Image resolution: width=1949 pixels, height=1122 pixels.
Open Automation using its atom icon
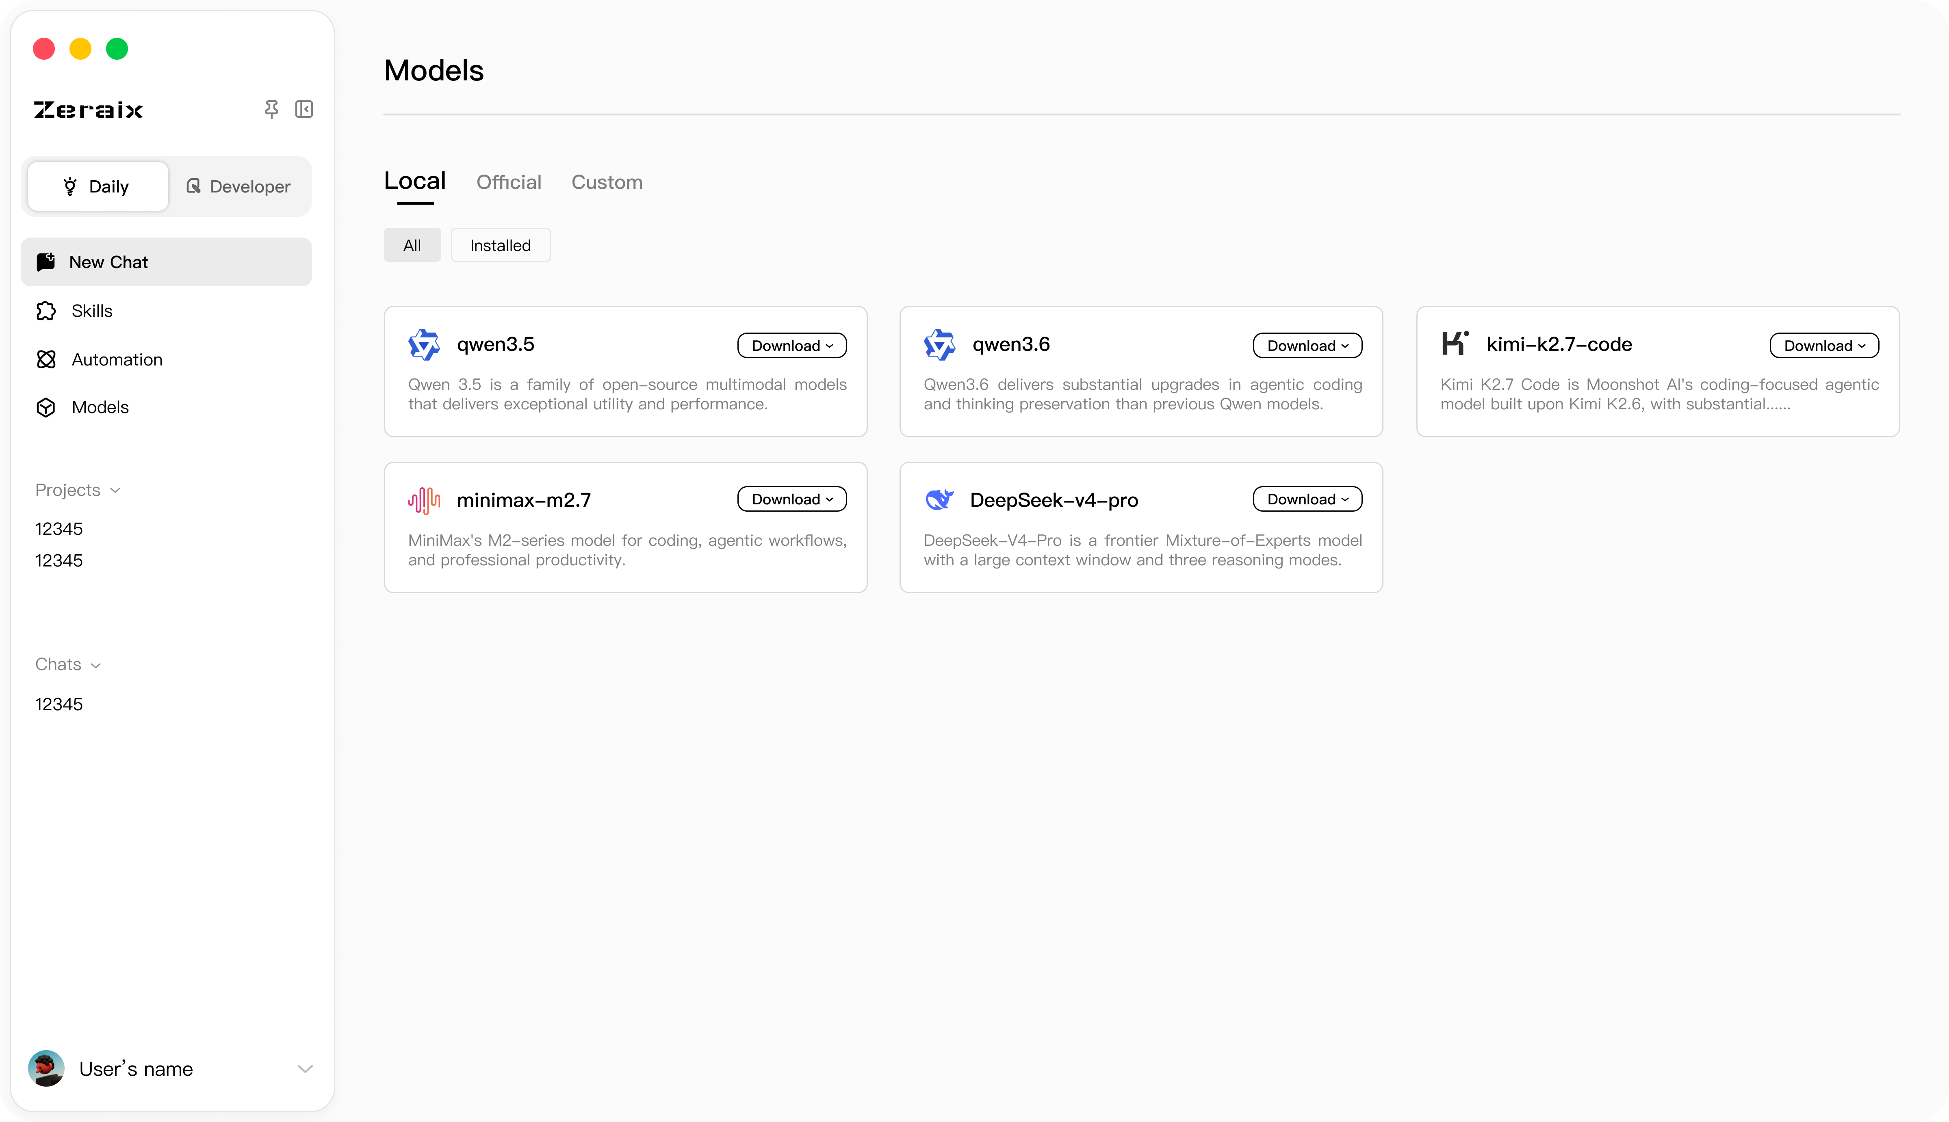[46, 359]
